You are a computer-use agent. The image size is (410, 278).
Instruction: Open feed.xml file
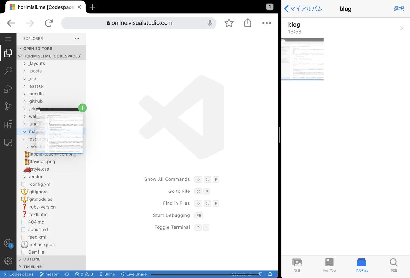point(51,237)
